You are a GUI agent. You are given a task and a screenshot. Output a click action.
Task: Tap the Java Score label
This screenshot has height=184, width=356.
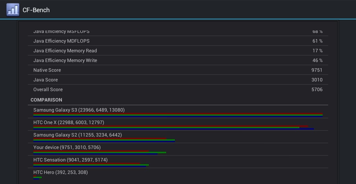pyautogui.click(x=46, y=80)
